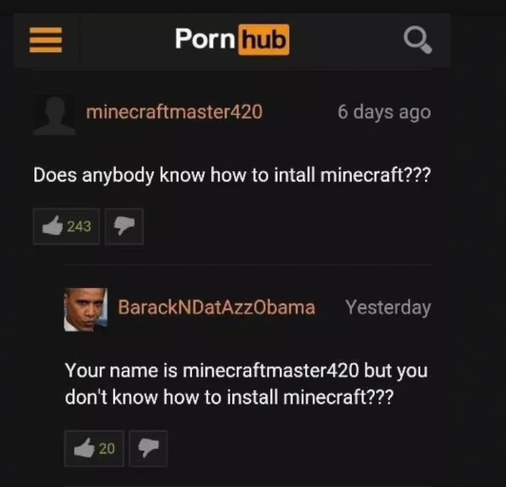Select the '6 days ago' timestamp
Image resolution: width=506 pixels, height=487 pixels.
[x=384, y=112]
